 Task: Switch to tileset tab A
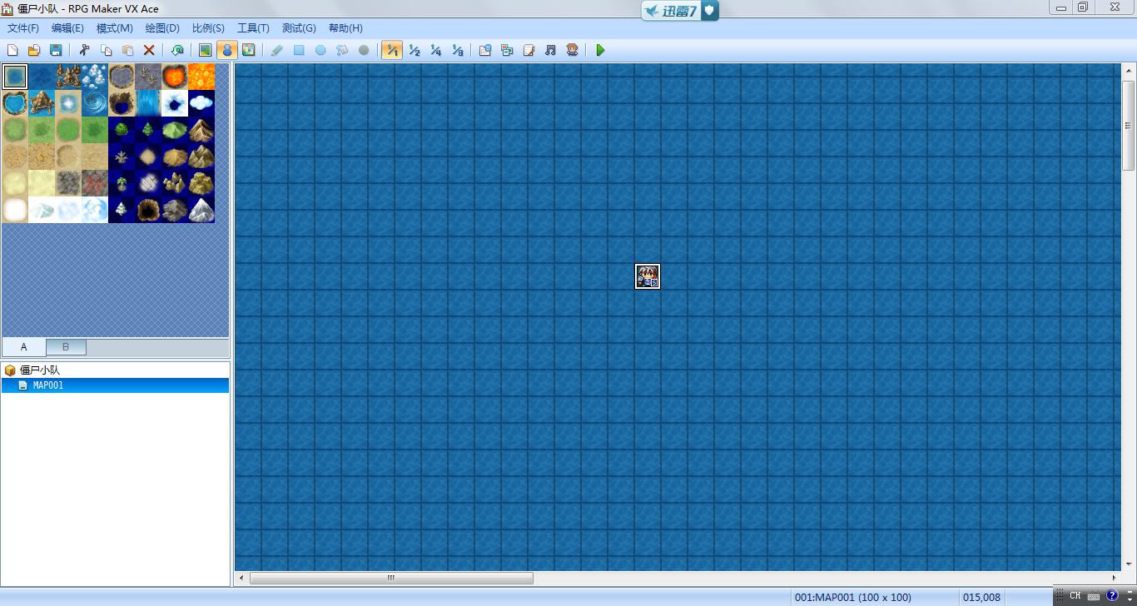coord(23,347)
